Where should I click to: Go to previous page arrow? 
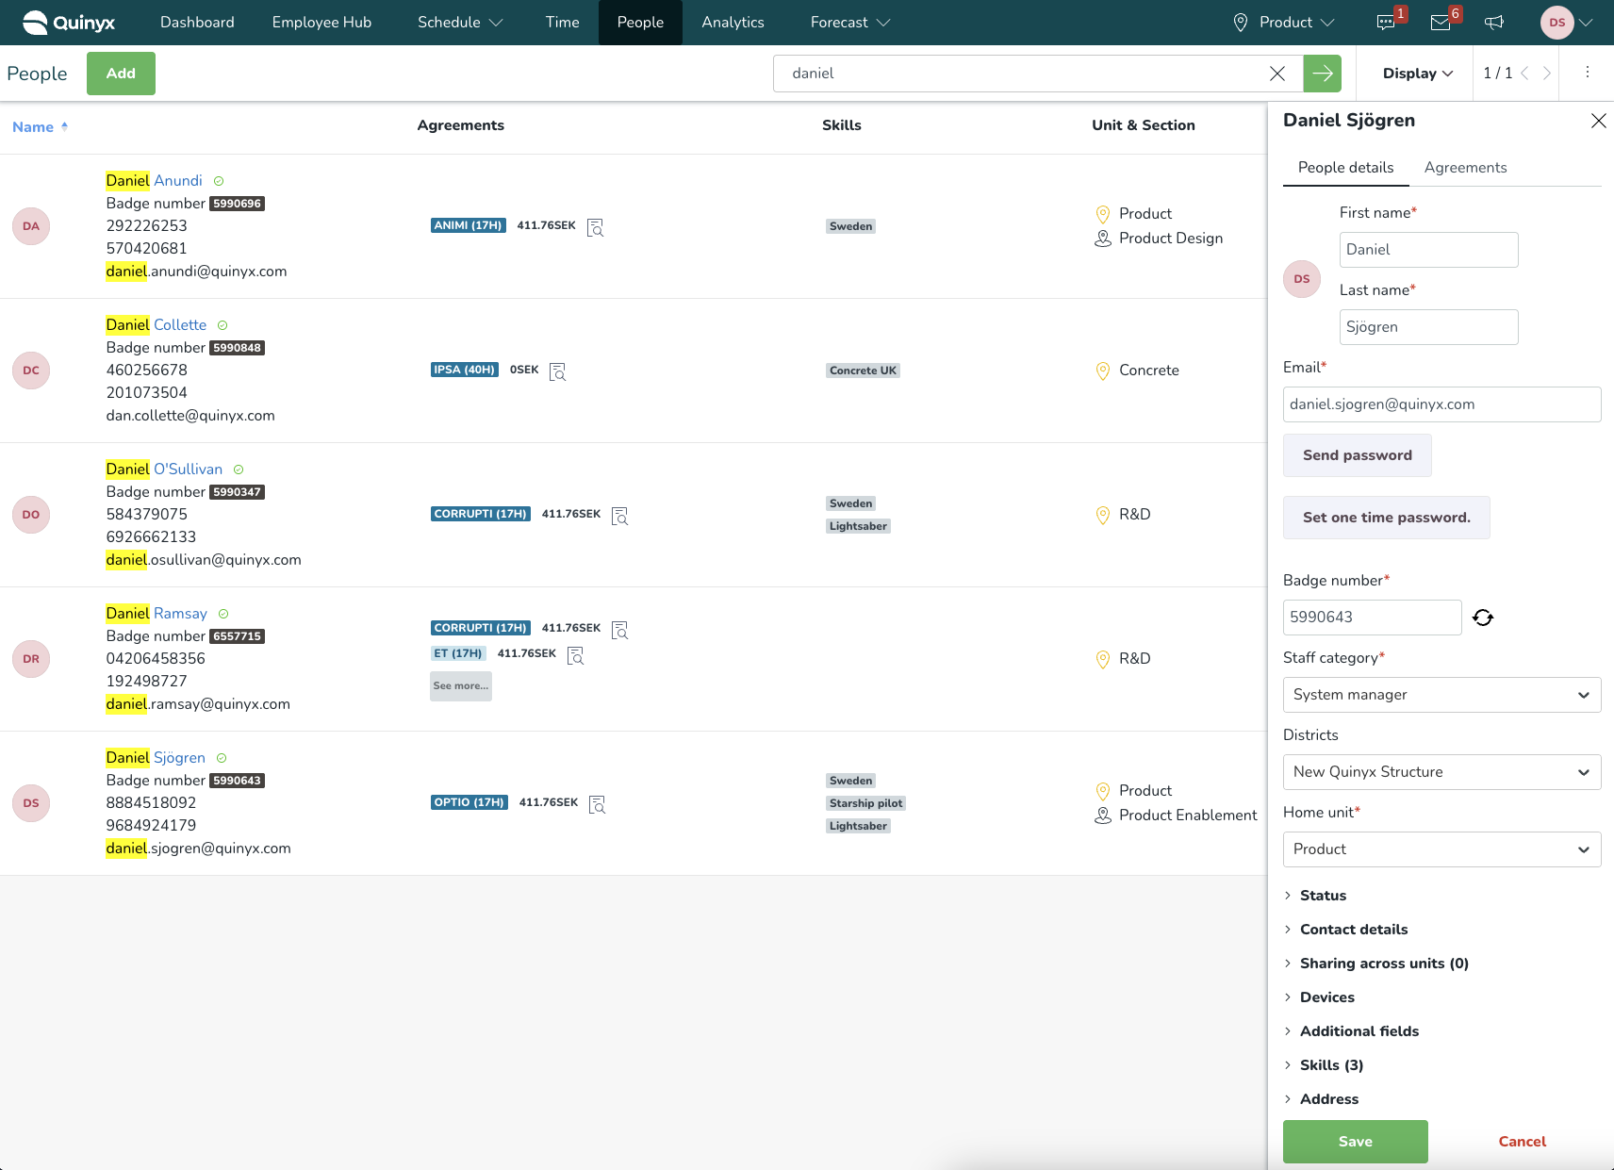pyautogui.click(x=1524, y=74)
